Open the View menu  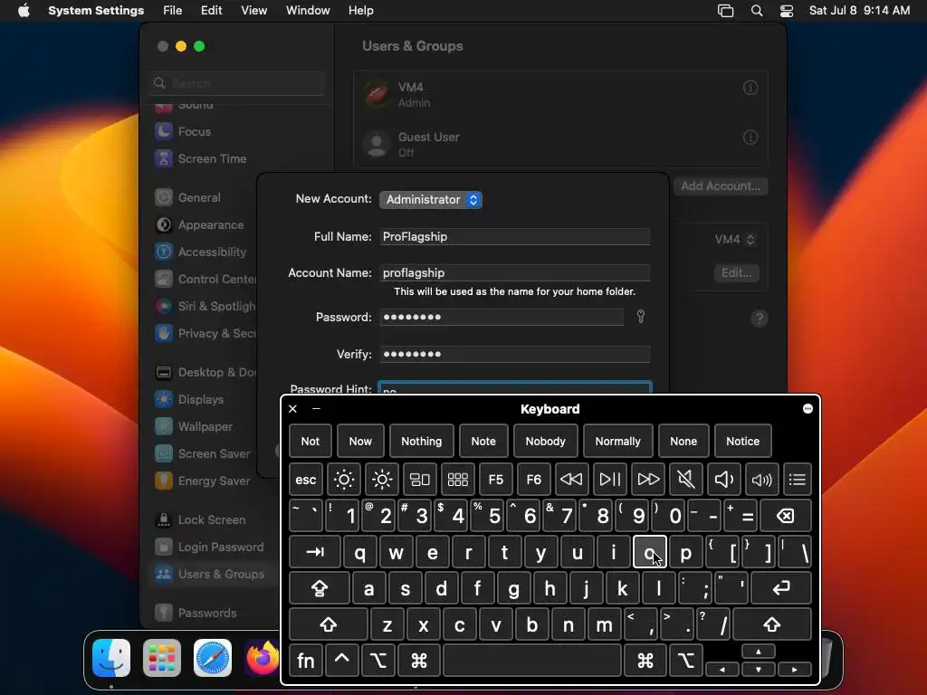pyautogui.click(x=253, y=11)
